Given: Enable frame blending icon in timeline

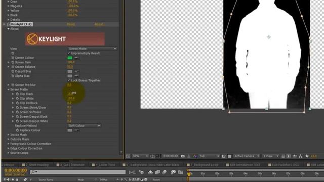Looking at the screenshot, I should point(157,172).
